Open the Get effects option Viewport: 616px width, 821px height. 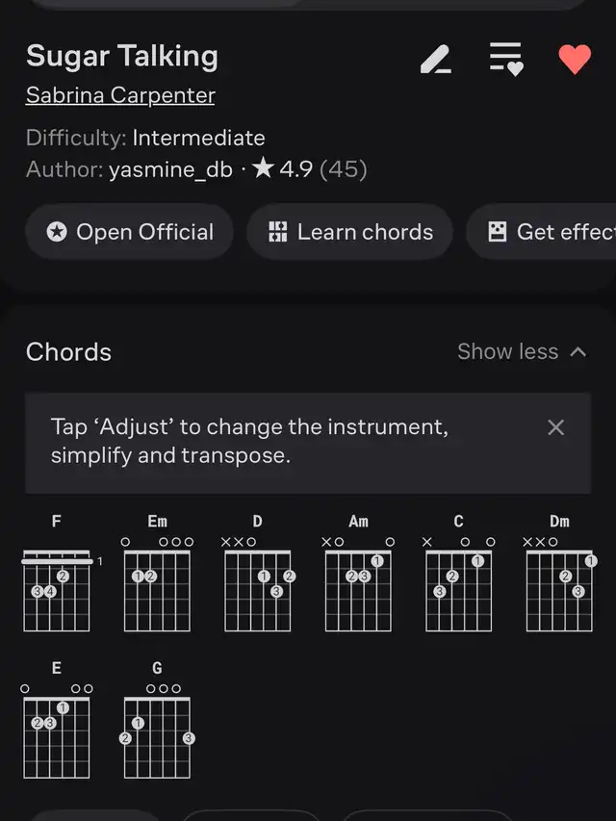(x=545, y=232)
